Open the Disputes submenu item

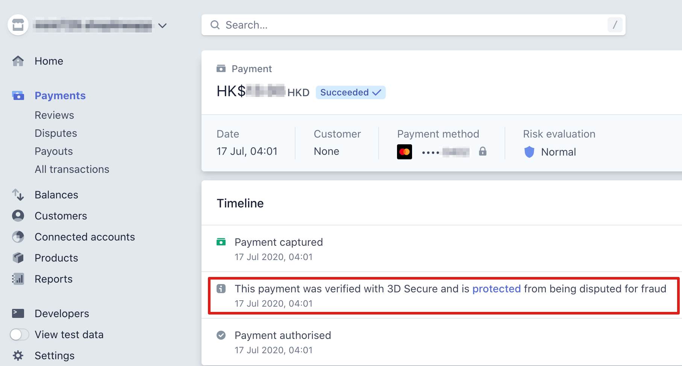click(56, 133)
